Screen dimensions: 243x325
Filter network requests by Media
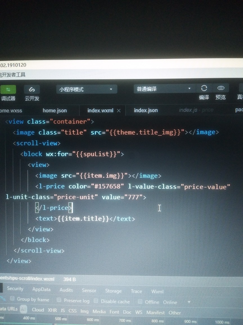99,311
